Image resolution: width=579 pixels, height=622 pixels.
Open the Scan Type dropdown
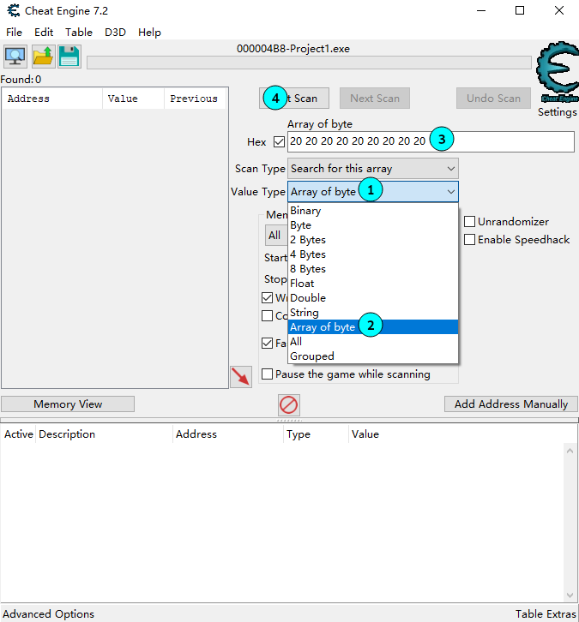point(373,169)
